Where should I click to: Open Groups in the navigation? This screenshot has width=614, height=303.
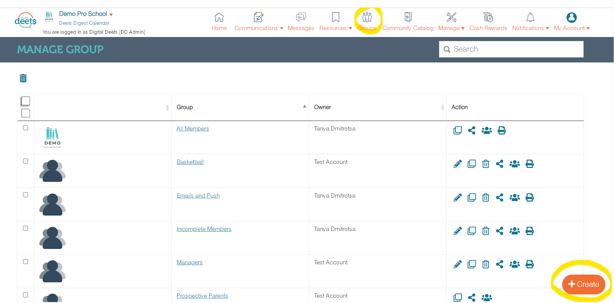pyautogui.click(x=367, y=22)
